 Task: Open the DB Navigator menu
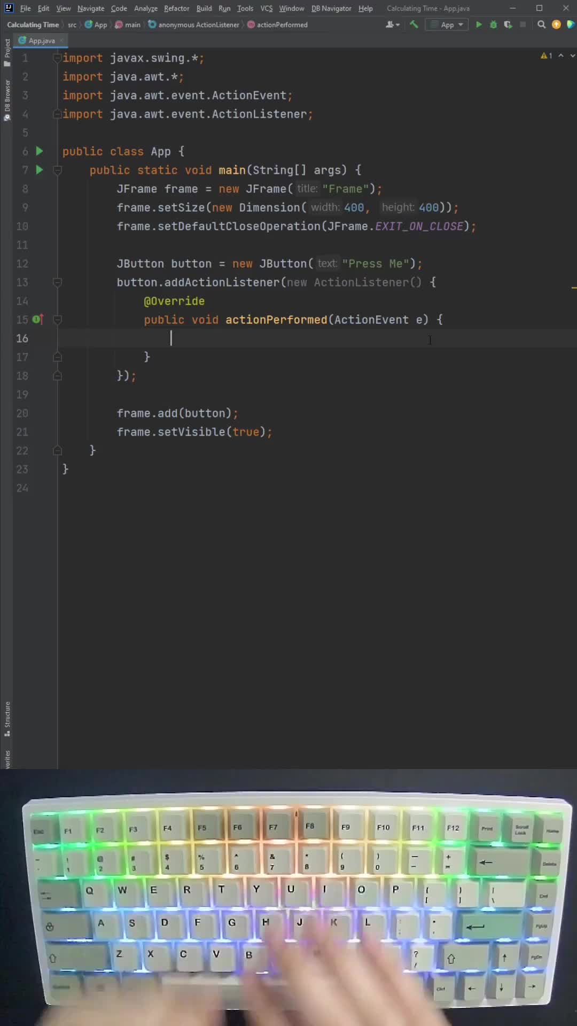point(331,9)
